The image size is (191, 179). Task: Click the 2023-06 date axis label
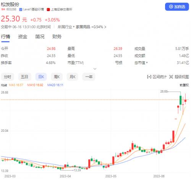pos(159,176)
